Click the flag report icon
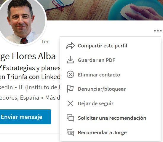This screenshot has width=163, height=142. [70, 89]
